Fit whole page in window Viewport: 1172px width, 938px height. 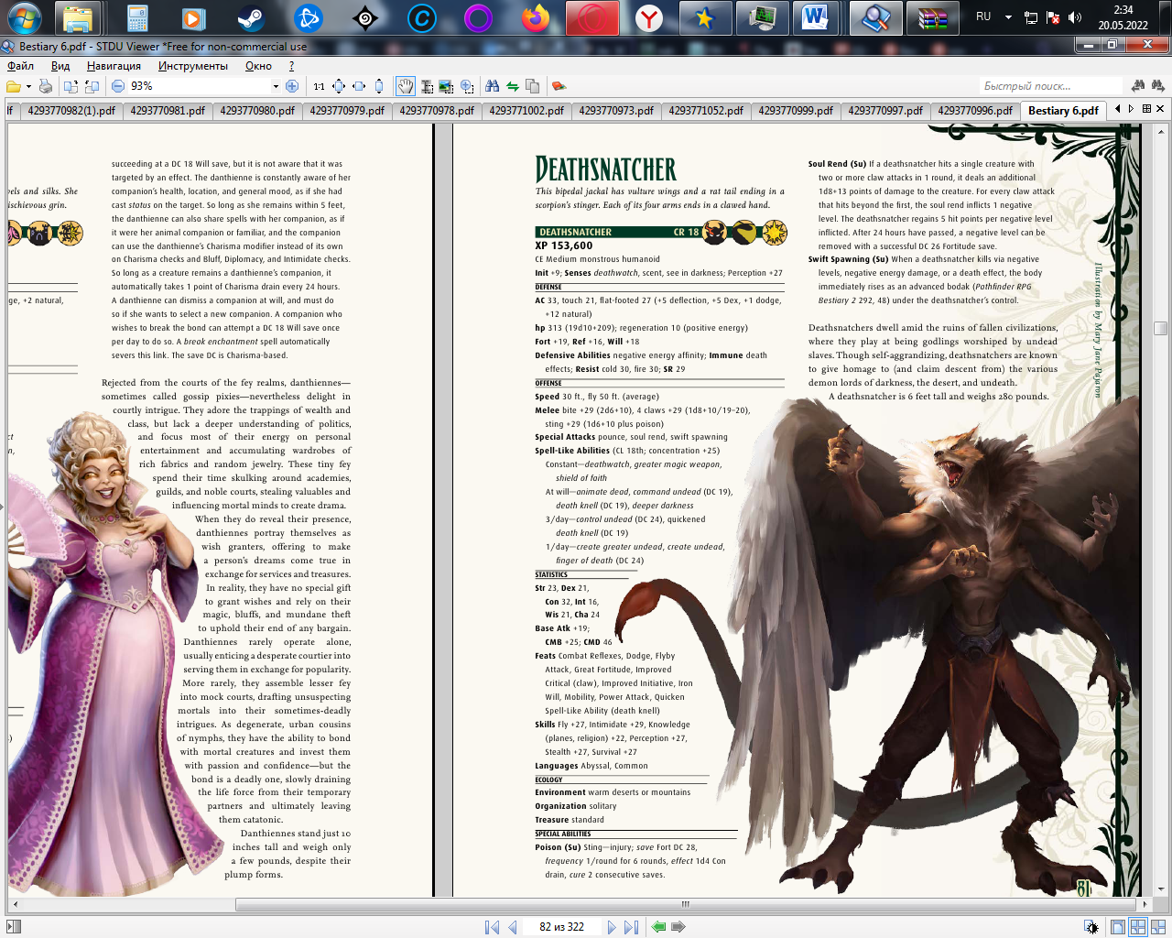(x=339, y=86)
